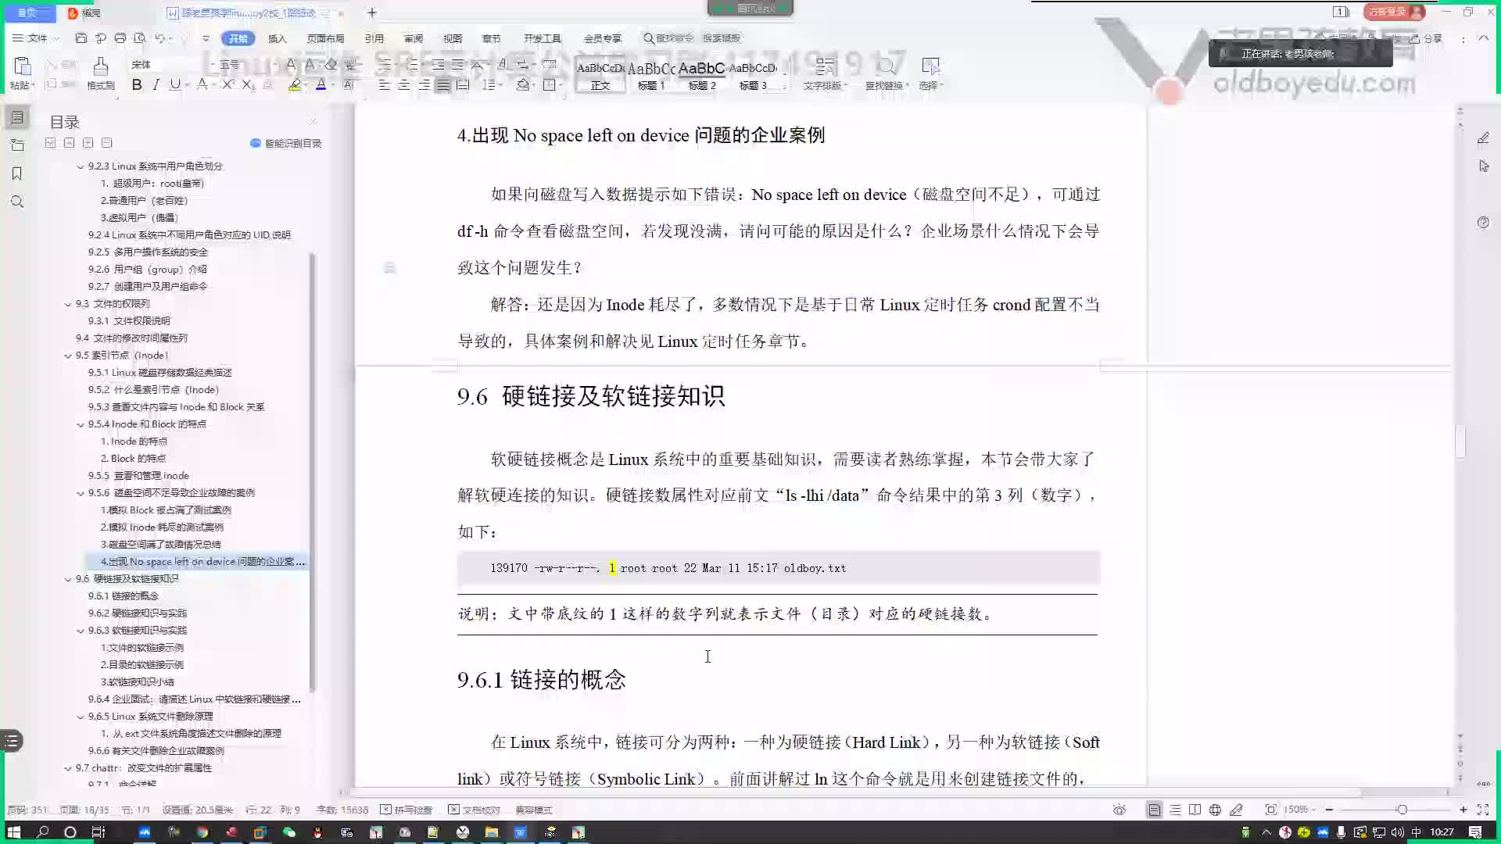The width and height of the screenshot is (1501, 844).
Task: Jump to 9.5.5 查看和管理 Inode
Action: tap(138, 475)
